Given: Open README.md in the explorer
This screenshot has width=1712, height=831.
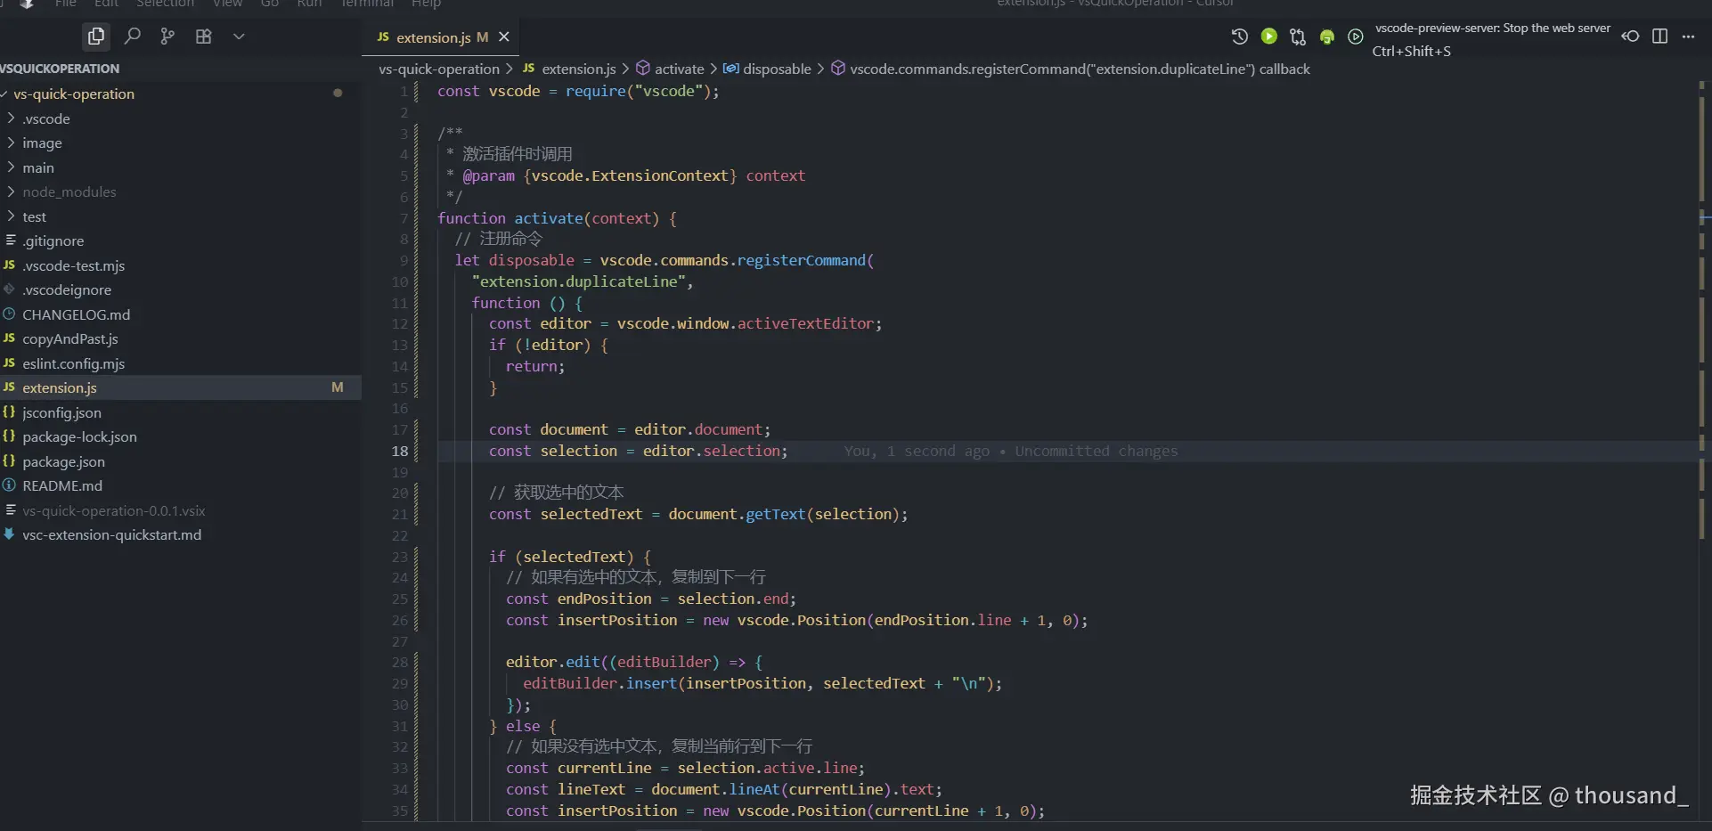Looking at the screenshot, I should 181,485.
